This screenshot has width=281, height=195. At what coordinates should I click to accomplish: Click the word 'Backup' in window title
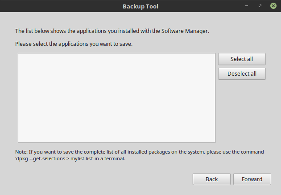pos(133,7)
